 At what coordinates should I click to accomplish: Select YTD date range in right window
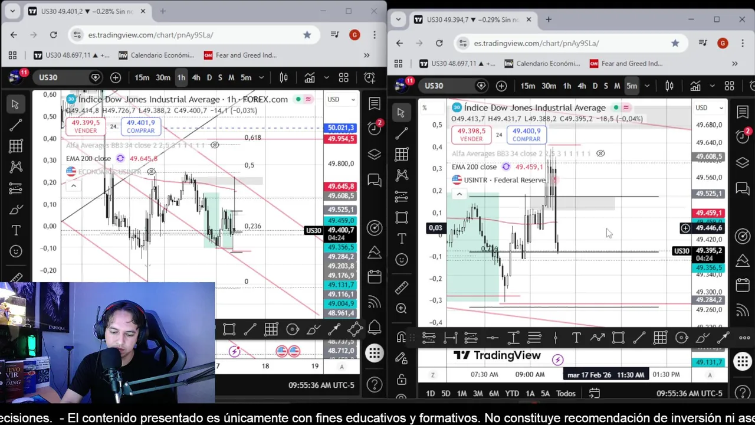click(512, 393)
